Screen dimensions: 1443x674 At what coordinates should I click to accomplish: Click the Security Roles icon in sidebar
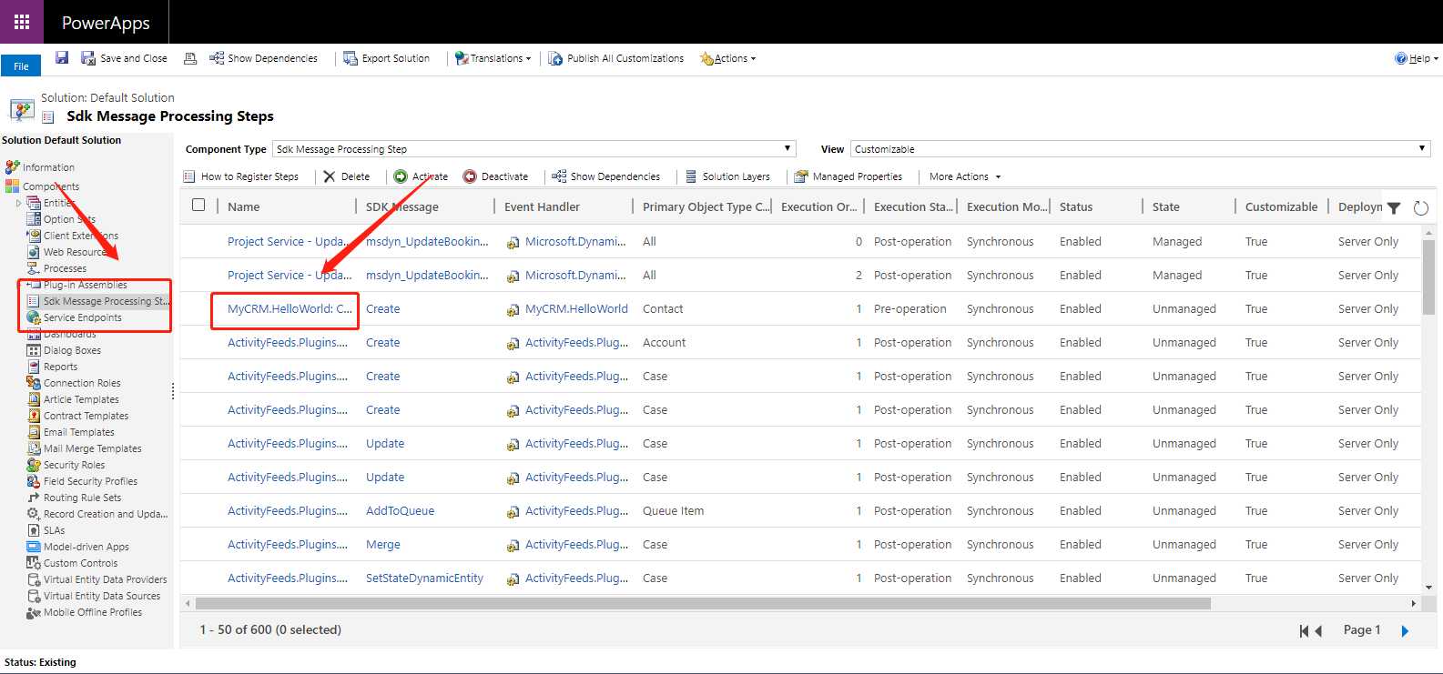(x=34, y=465)
